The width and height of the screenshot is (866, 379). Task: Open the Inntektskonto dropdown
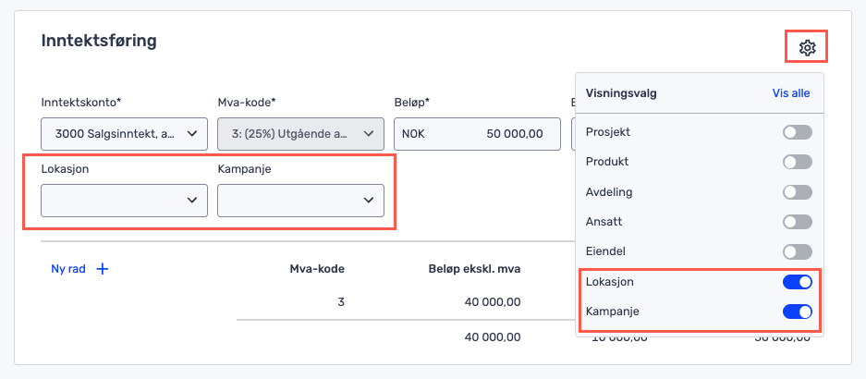pos(124,134)
